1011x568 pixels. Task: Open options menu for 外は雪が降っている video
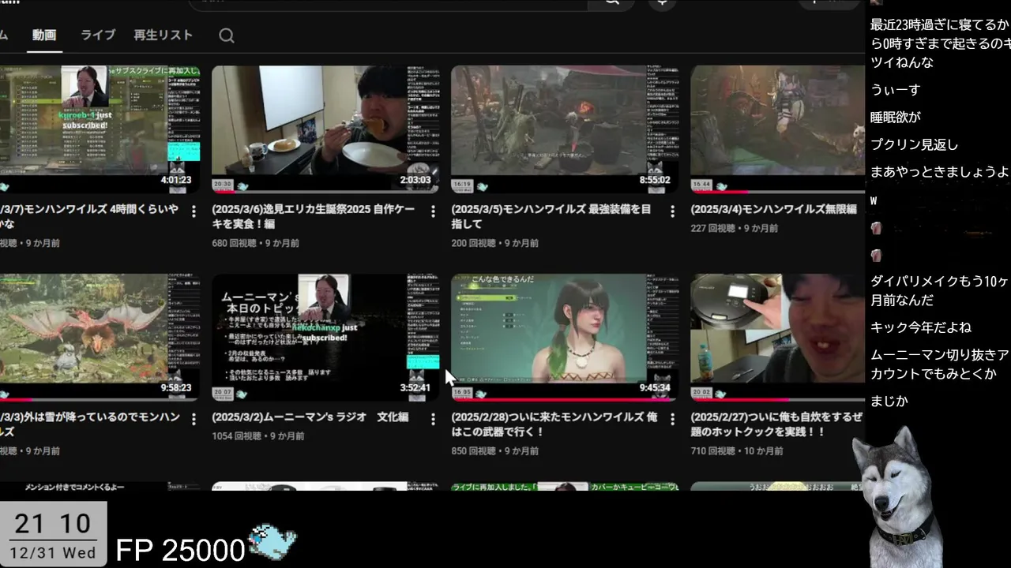click(x=194, y=419)
